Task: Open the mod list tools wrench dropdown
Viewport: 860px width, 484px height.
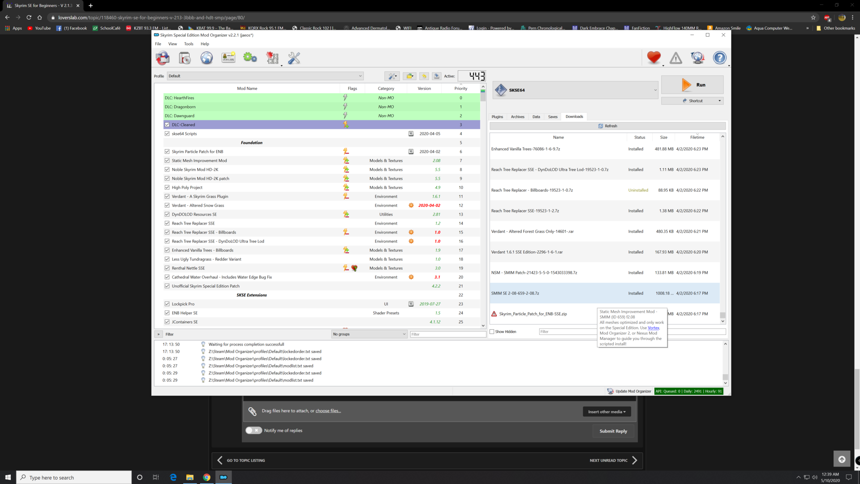Action: pyautogui.click(x=392, y=76)
